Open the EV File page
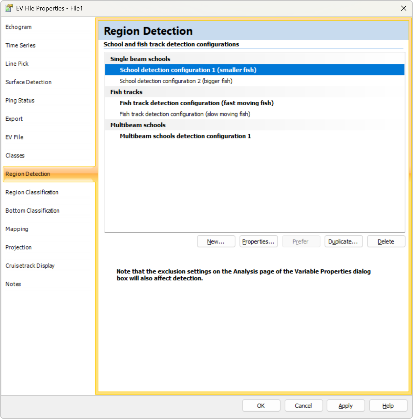The width and height of the screenshot is (413, 419). (x=14, y=137)
